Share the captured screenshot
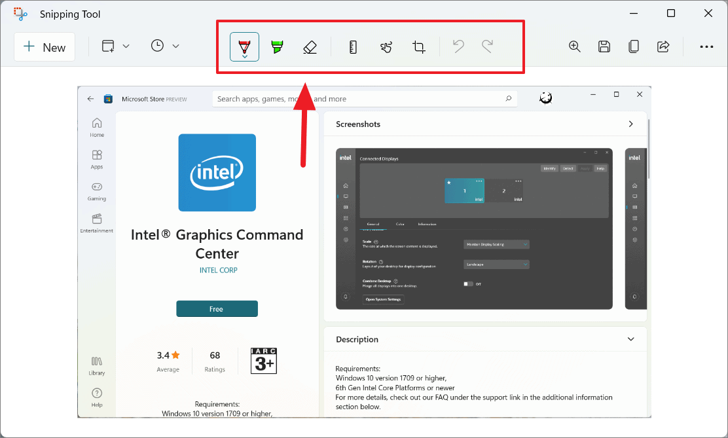728x438 pixels. (663, 46)
